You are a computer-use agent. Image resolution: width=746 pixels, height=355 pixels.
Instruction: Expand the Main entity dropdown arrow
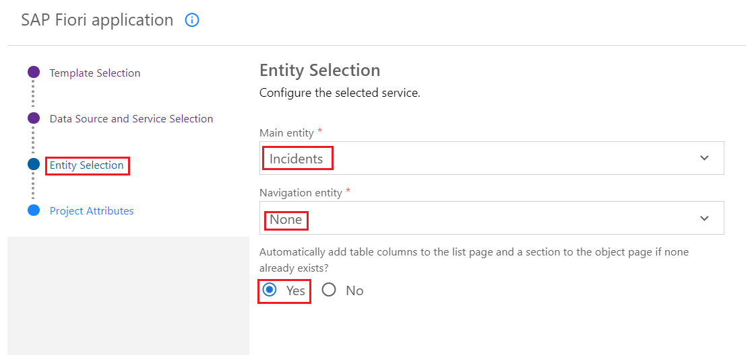tap(704, 158)
